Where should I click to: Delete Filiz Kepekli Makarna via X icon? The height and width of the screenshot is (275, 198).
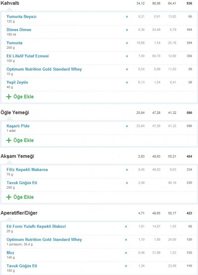click(127, 170)
